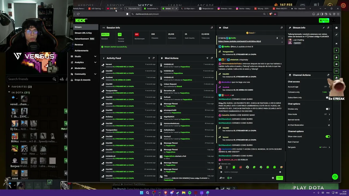Open Brave browser from taskbar

pos(166,193)
